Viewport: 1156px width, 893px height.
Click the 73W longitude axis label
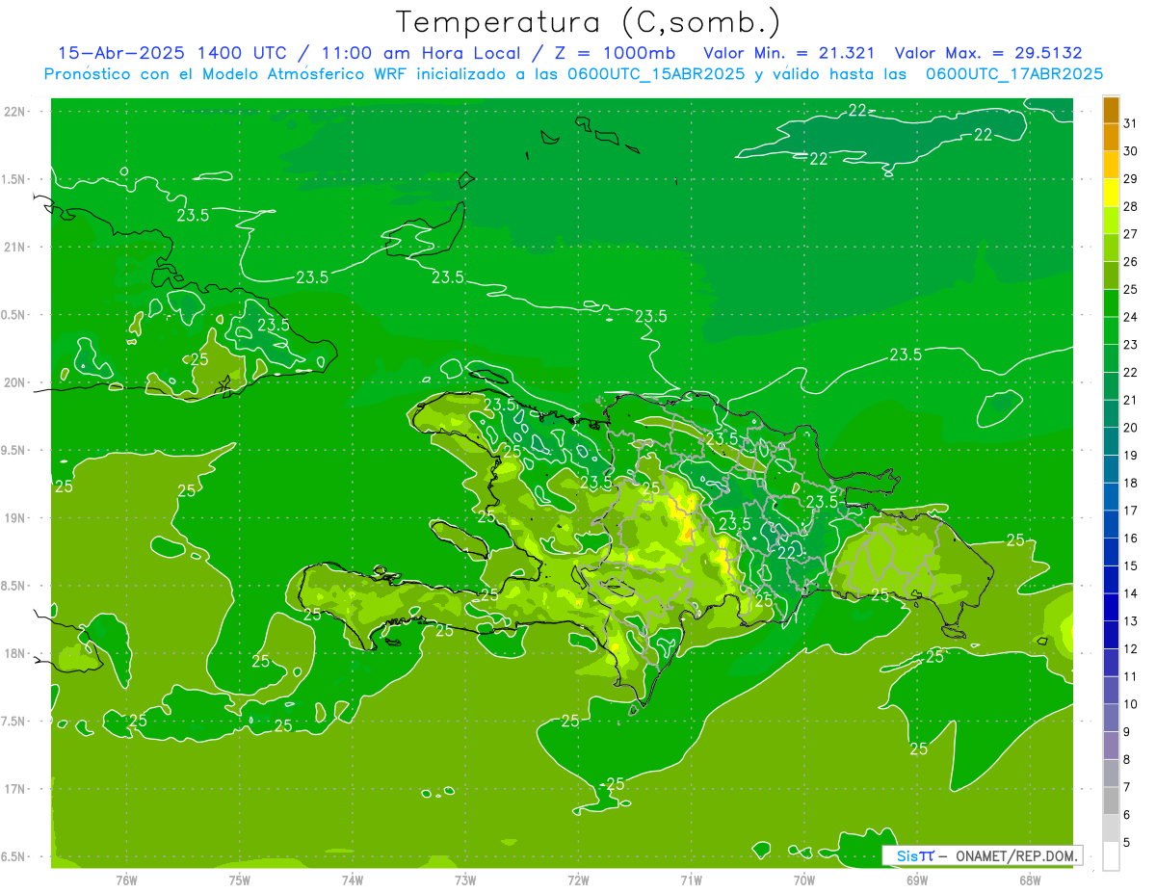[465, 880]
